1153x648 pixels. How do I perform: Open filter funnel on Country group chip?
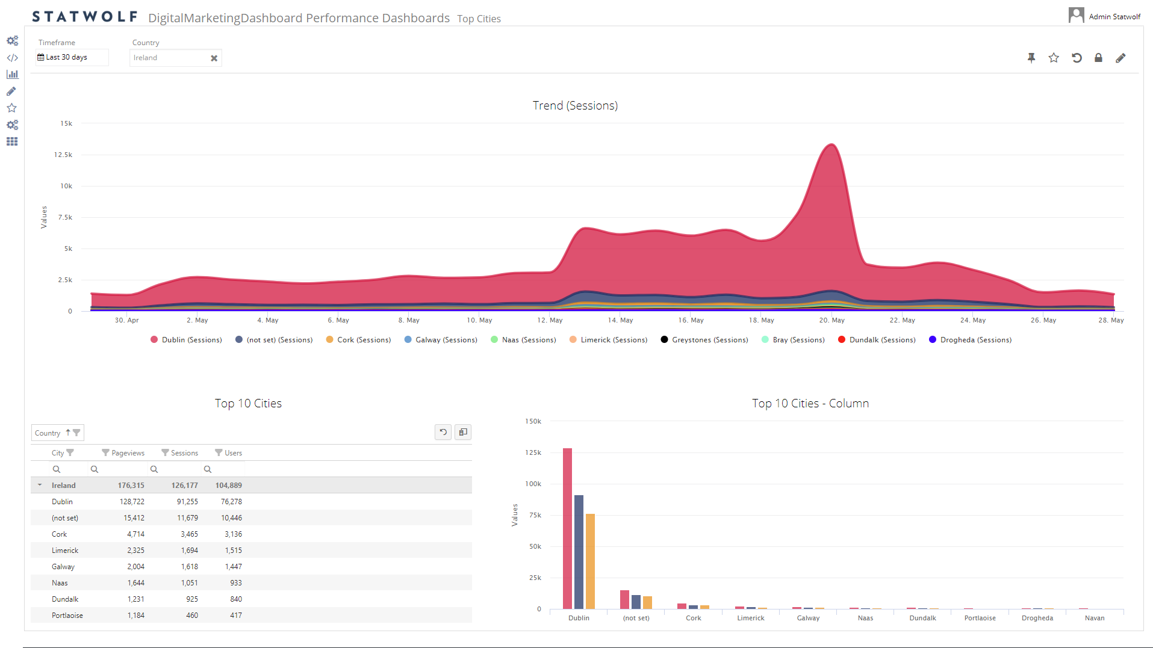(76, 433)
